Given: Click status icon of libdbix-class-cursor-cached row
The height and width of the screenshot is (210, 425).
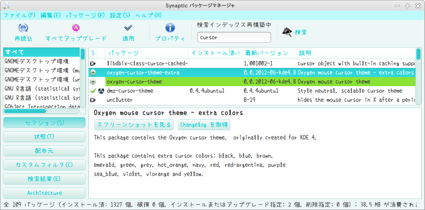Looking at the screenshot, I should (x=93, y=63).
